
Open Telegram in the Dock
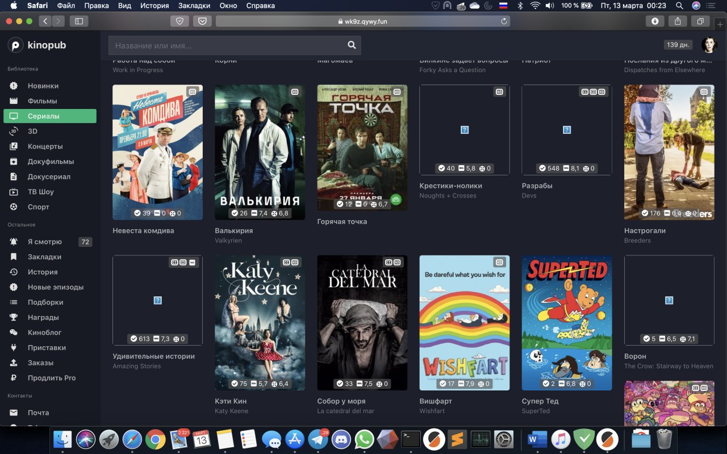pyautogui.click(x=318, y=439)
